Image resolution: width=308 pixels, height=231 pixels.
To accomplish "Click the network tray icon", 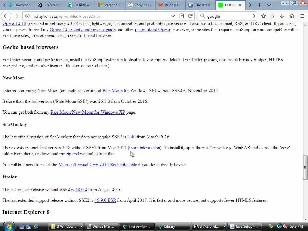I will coord(279,226).
